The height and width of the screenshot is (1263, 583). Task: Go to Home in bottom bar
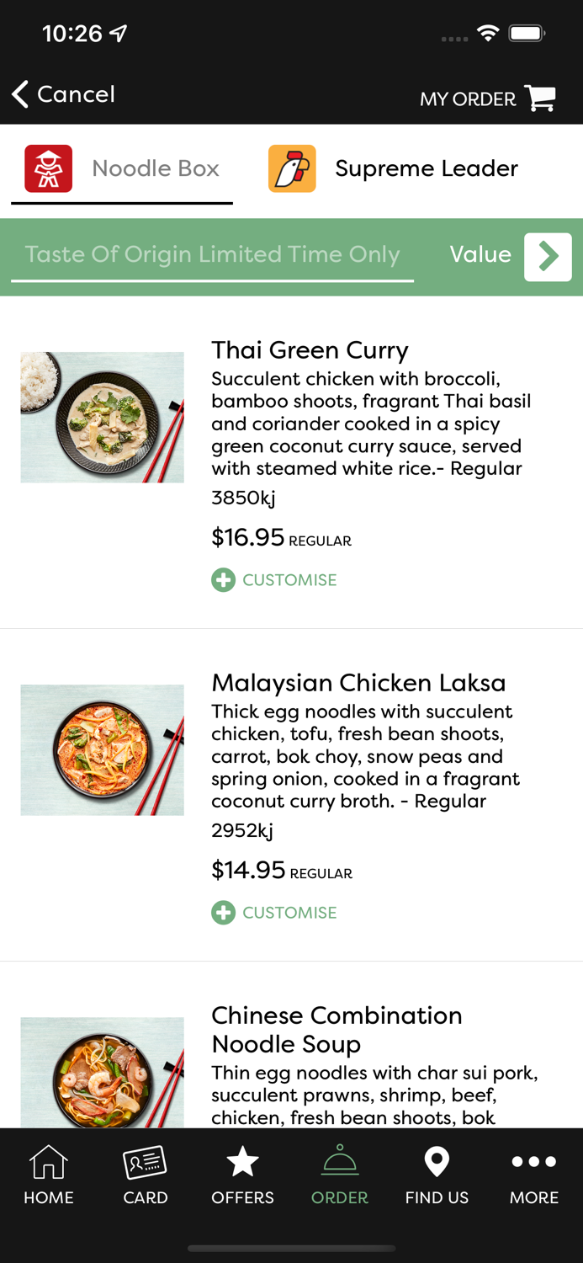[49, 1175]
